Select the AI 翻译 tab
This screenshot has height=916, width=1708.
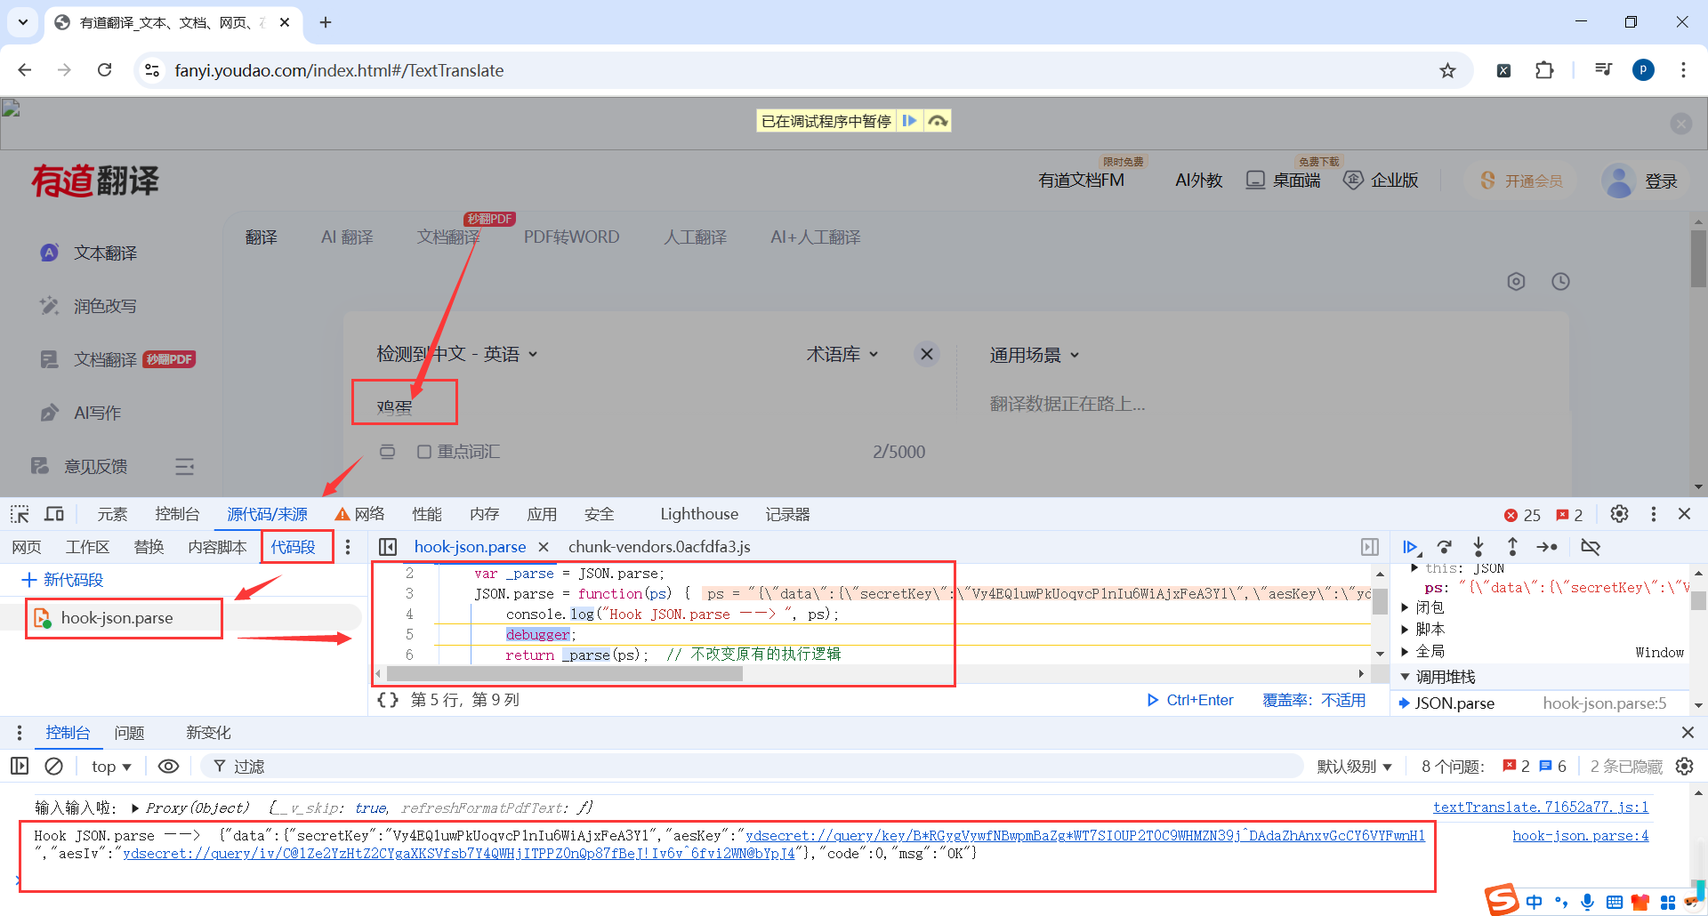pyautogui.click(x=347, y=237)
